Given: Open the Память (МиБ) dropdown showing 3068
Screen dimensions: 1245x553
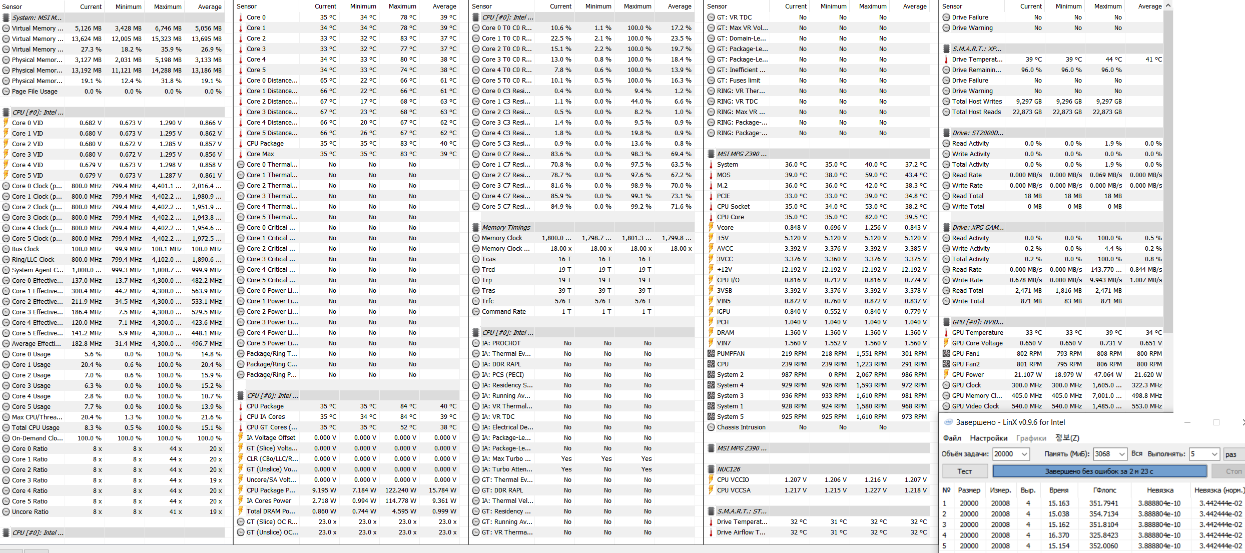Looking at the screenshot, I should pyautogui.click(x=1121, y=454).
